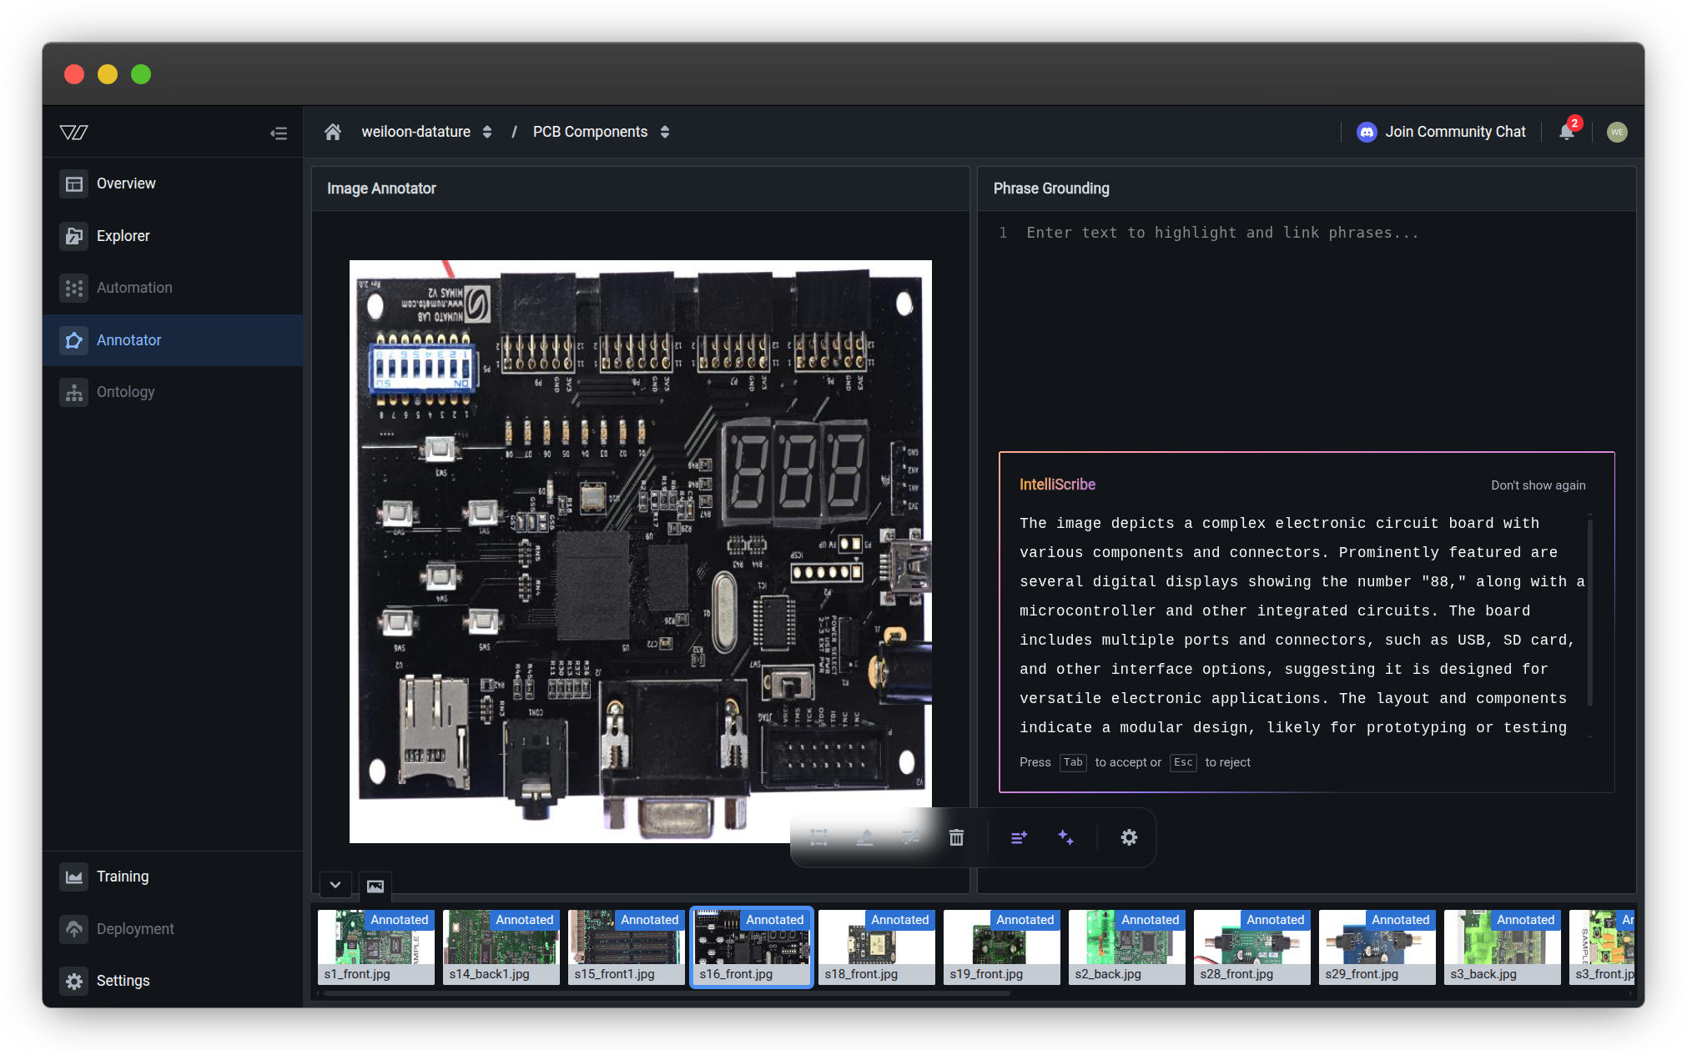
Task: Open the weiloon-datature workspace switcher
Action: click(x=426, y=132)
